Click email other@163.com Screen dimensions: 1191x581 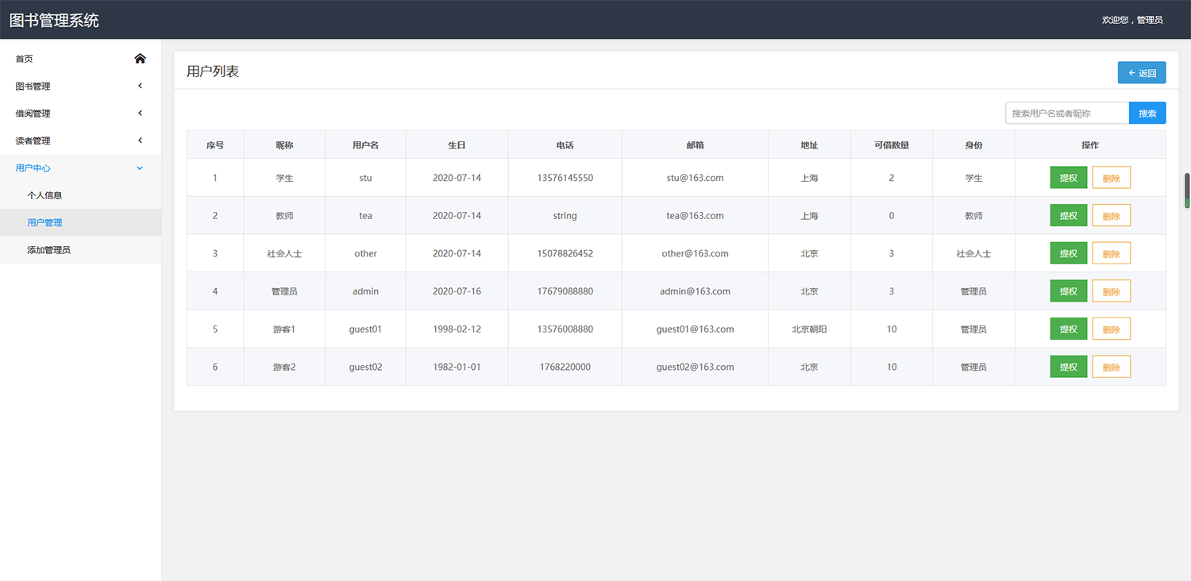tap(695, 253)
